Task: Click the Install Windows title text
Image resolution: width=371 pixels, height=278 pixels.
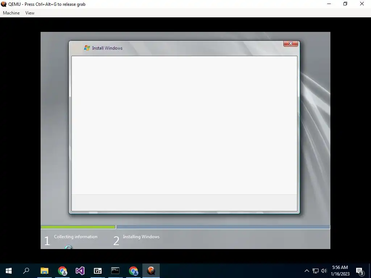Action: click(107, 48)
